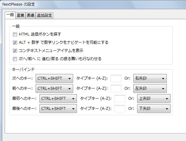186x141 pixels.
Task: Open the 画像 tab
Action: click(31, 15)
